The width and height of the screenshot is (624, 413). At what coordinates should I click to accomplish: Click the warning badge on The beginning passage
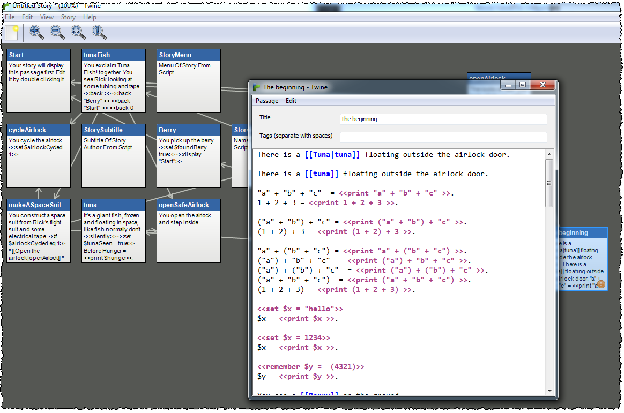coord(601,284)
